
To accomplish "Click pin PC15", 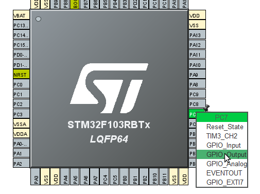I will tap(21, 45).
